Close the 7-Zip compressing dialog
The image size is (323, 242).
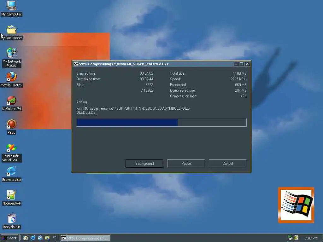pyautogui.click(x=247, y=64)
